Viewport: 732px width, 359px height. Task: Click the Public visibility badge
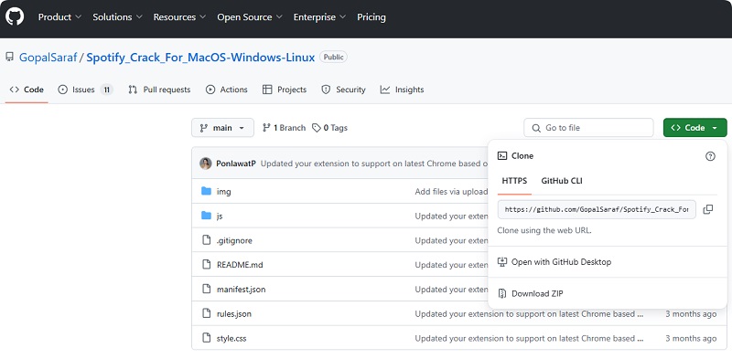pos(333,58)
